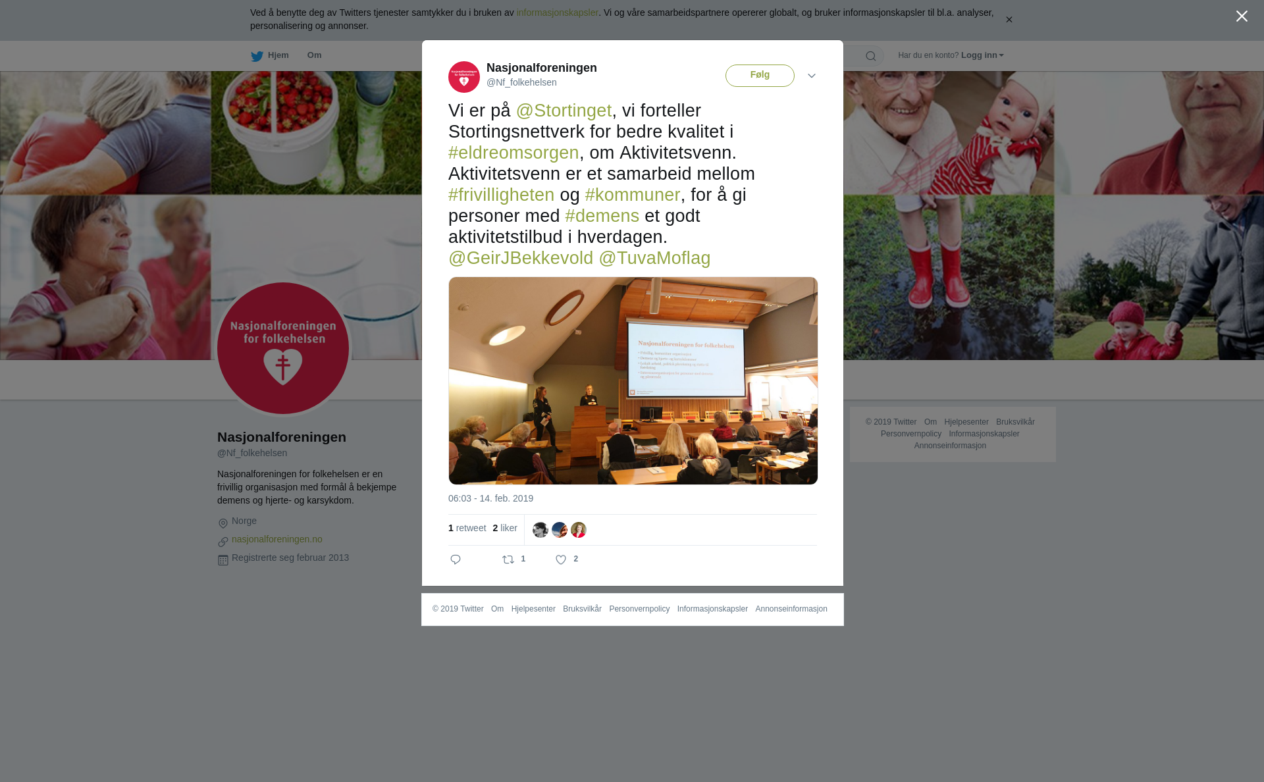Screen dimensions: 1264x782
Task: Click the search magnifier icon
Action: pos(871,56)
